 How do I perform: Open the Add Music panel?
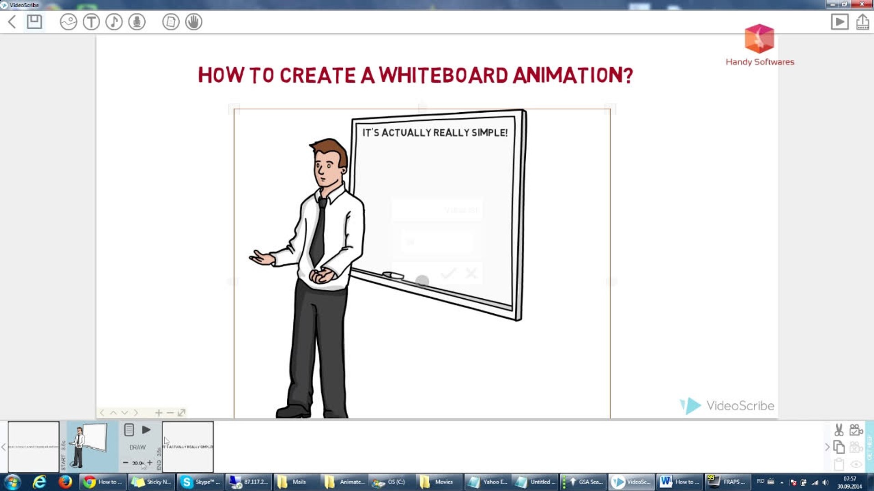tap(114, 21)
